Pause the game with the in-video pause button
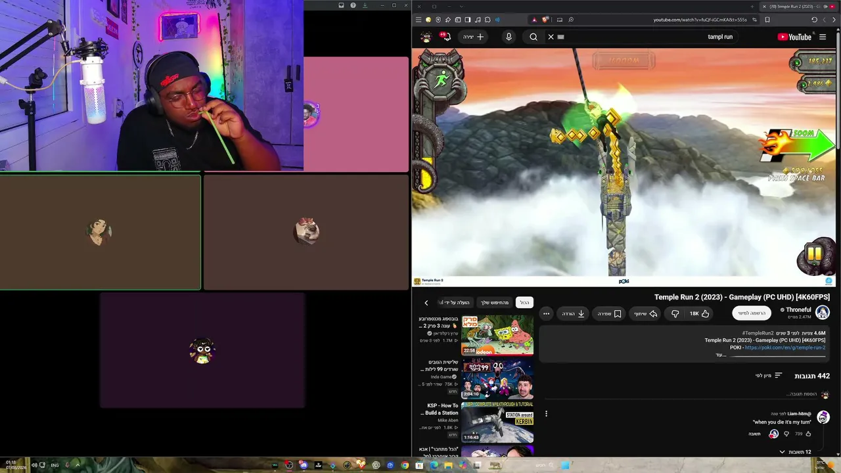 point(815,254)
